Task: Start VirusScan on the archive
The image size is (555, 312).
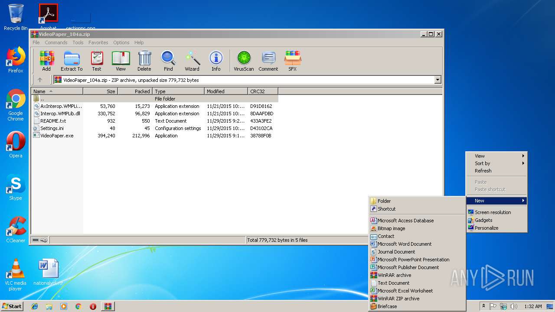Action: coord(244,61)
